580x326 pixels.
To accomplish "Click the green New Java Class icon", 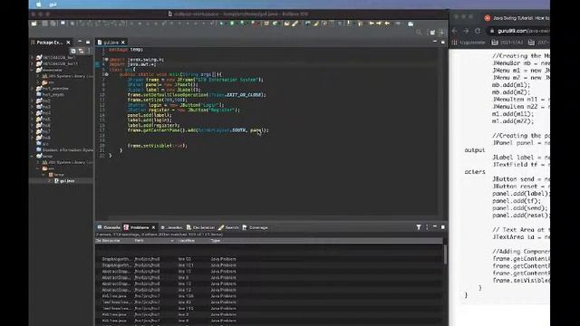I will pyautogui.click(x=275, y=24).
